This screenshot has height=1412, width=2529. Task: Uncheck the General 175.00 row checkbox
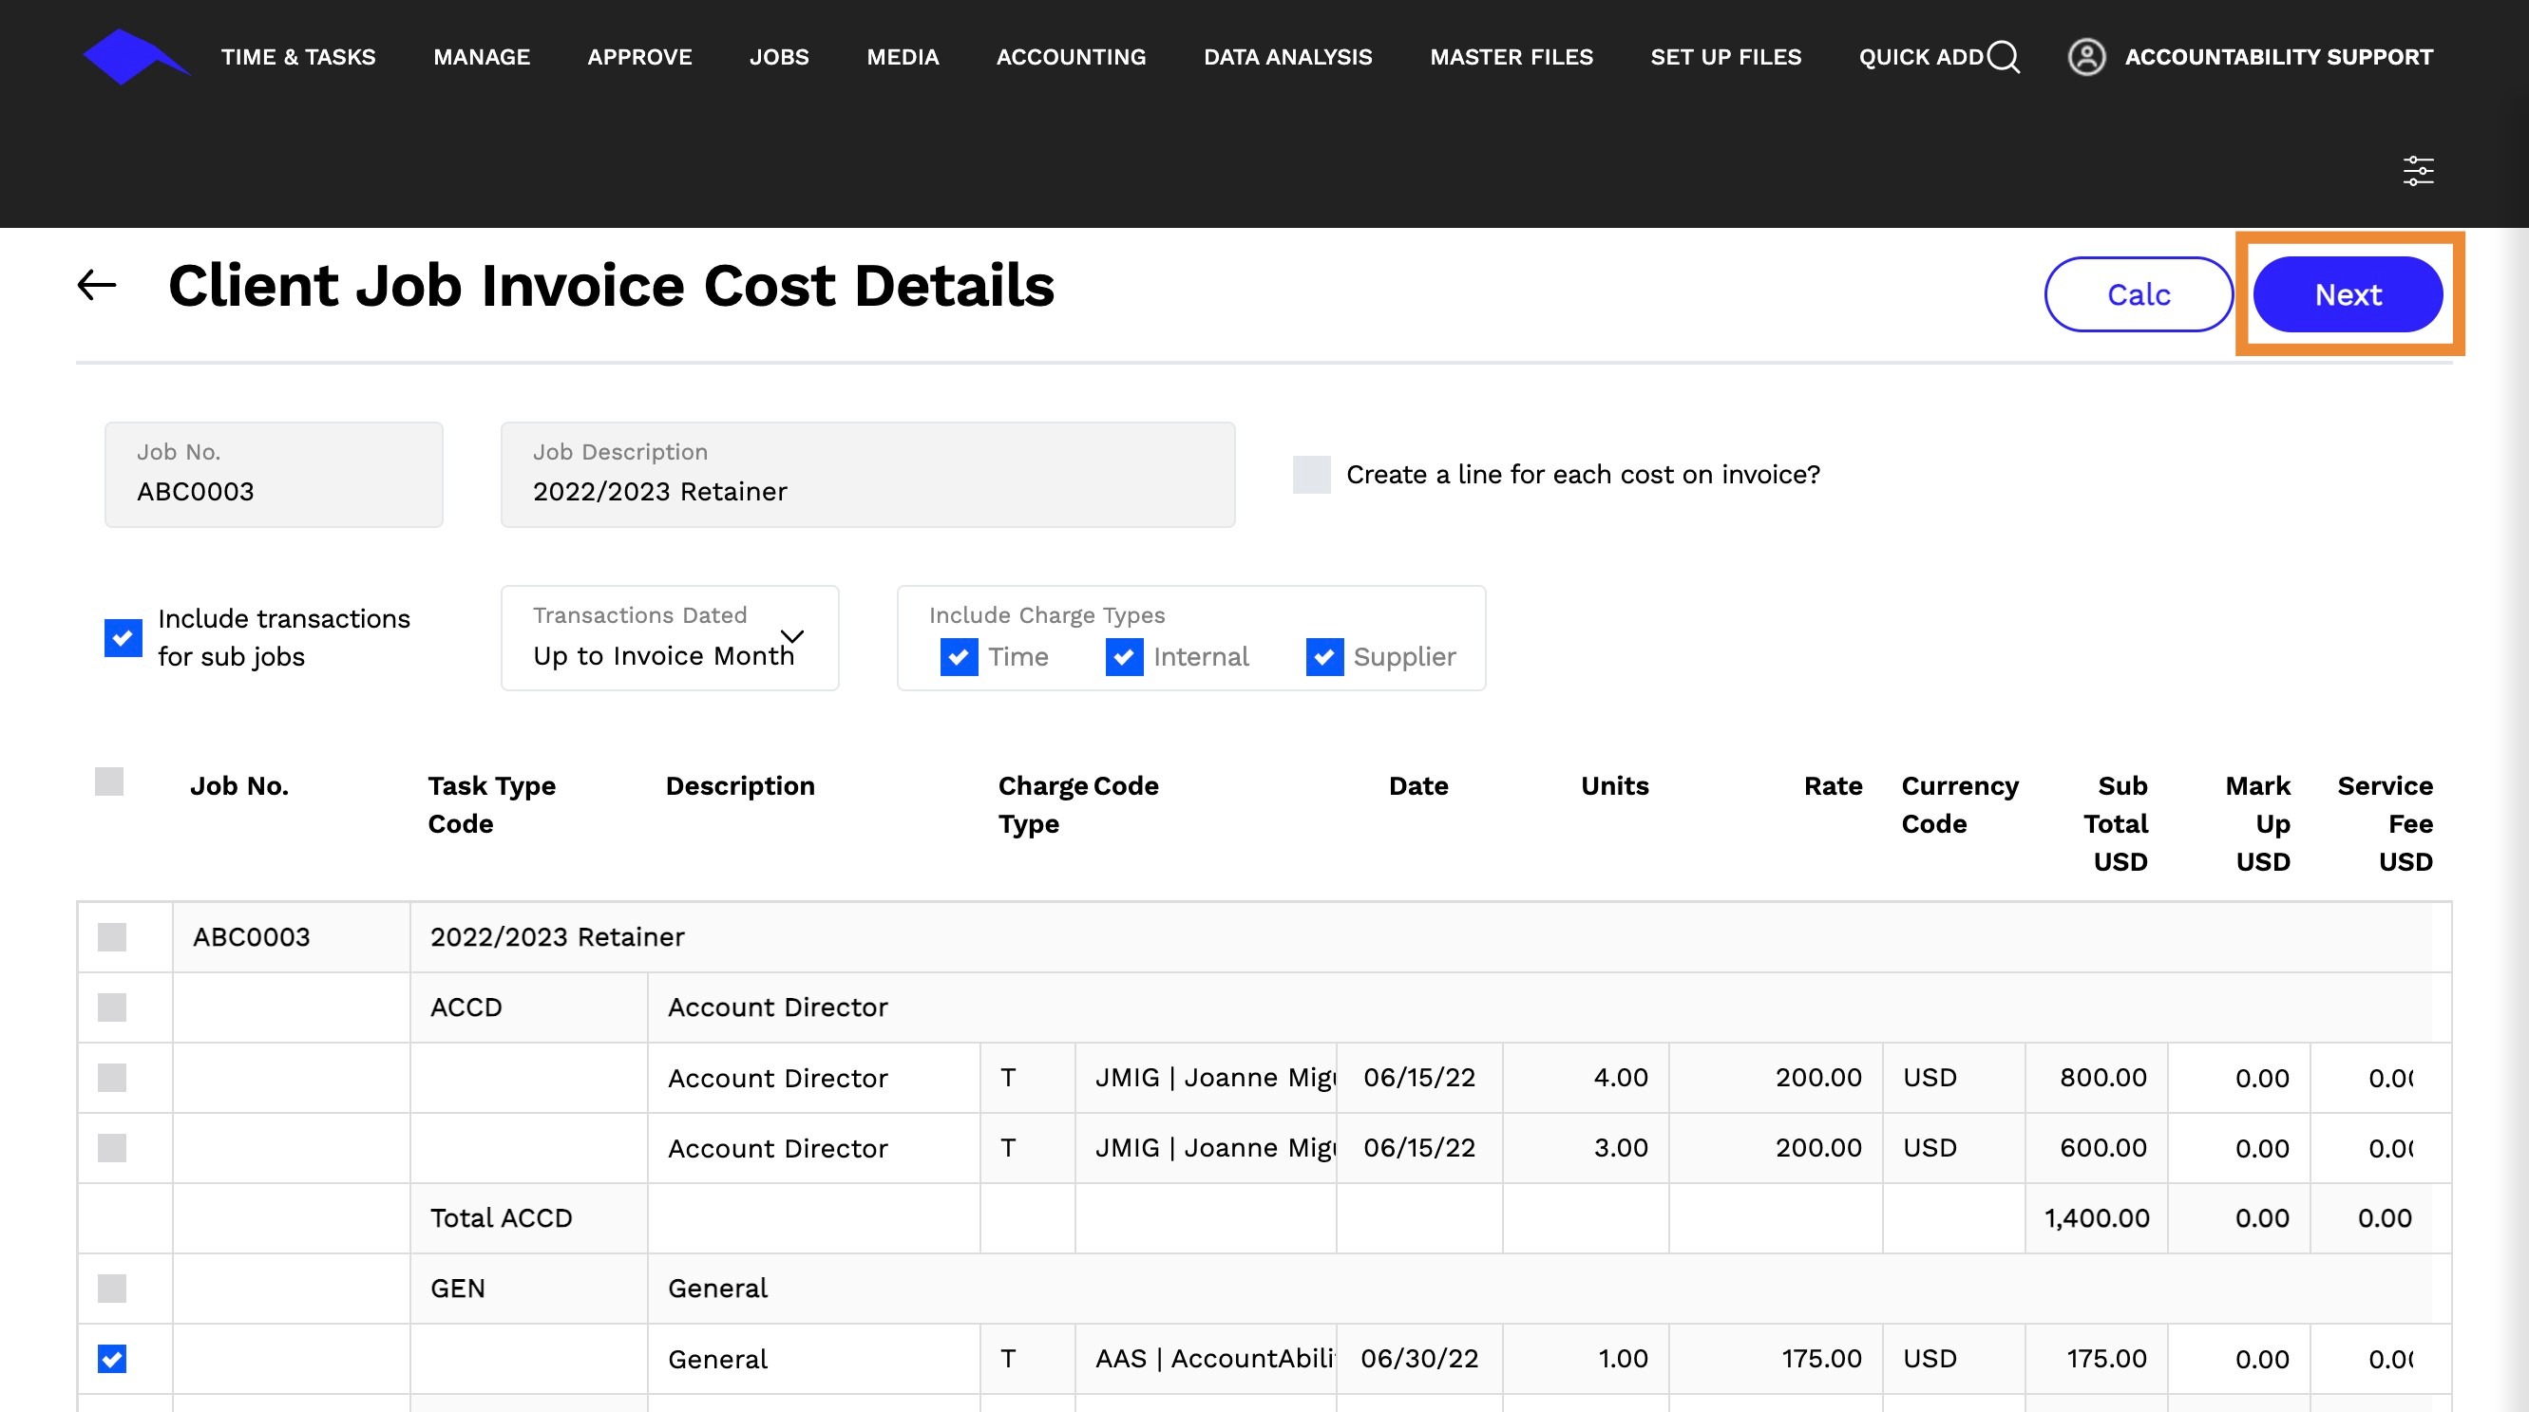click(x=112, y=1359)
